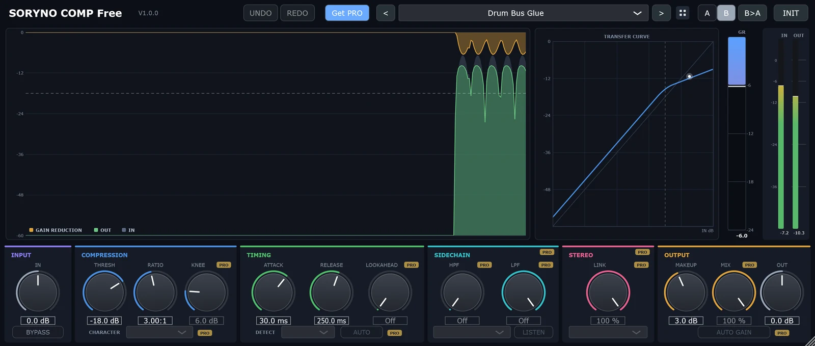Click the output OUT knob
The width and height of the screenshot is (815, 346).
782,291
